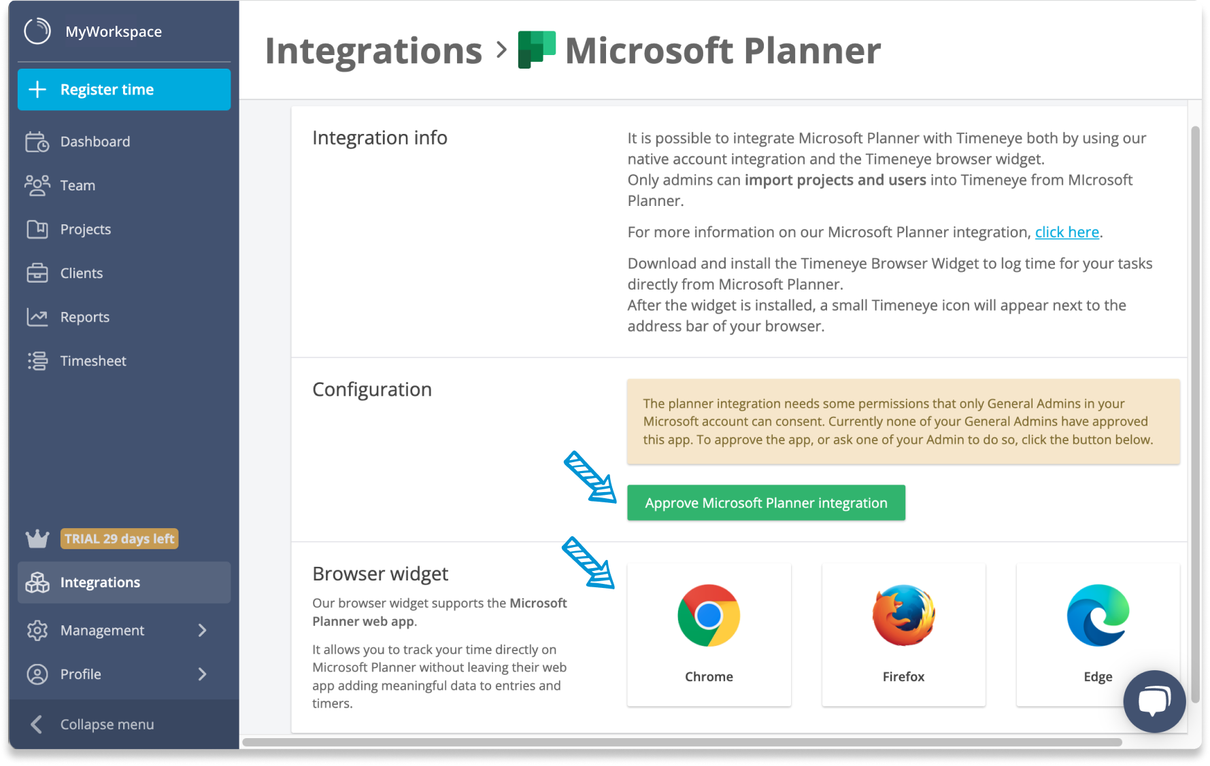Navigate to Clients
Image resolution: width=1210 pixels, height=766 pixels.
[124, 273]
